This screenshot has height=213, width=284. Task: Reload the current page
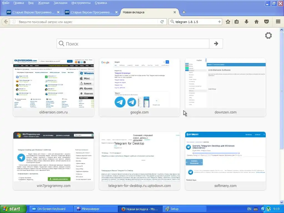click(162, 22)
